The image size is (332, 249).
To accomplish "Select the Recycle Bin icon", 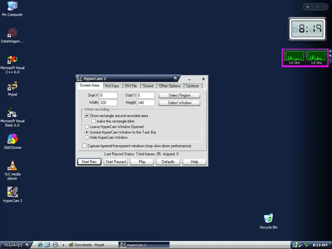I will [268, 221].
